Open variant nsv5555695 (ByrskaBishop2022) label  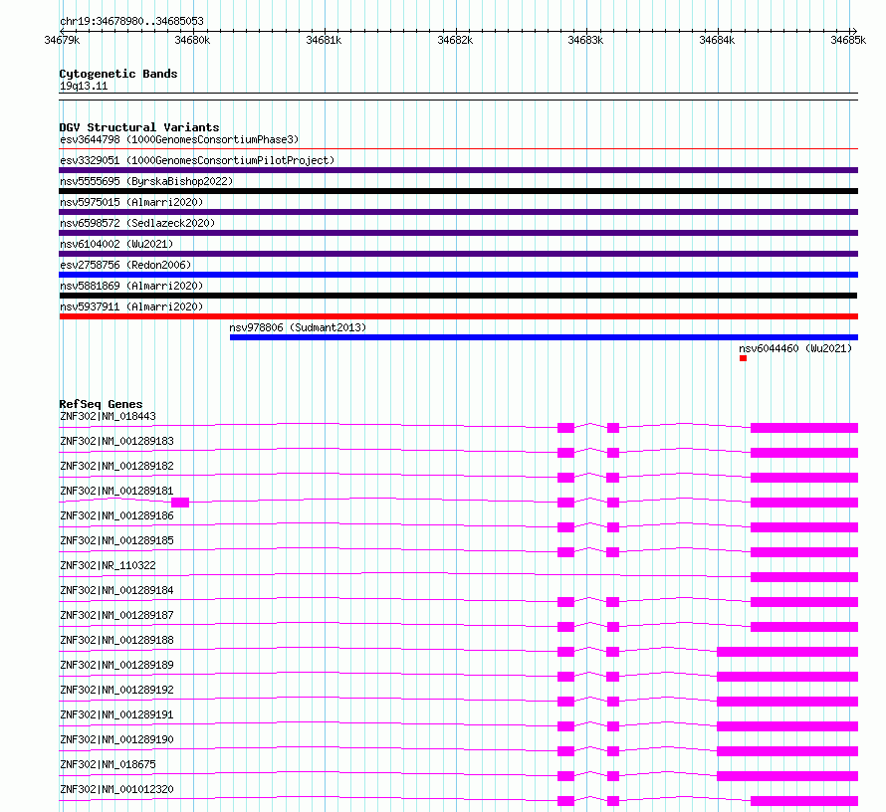(146, 181)
